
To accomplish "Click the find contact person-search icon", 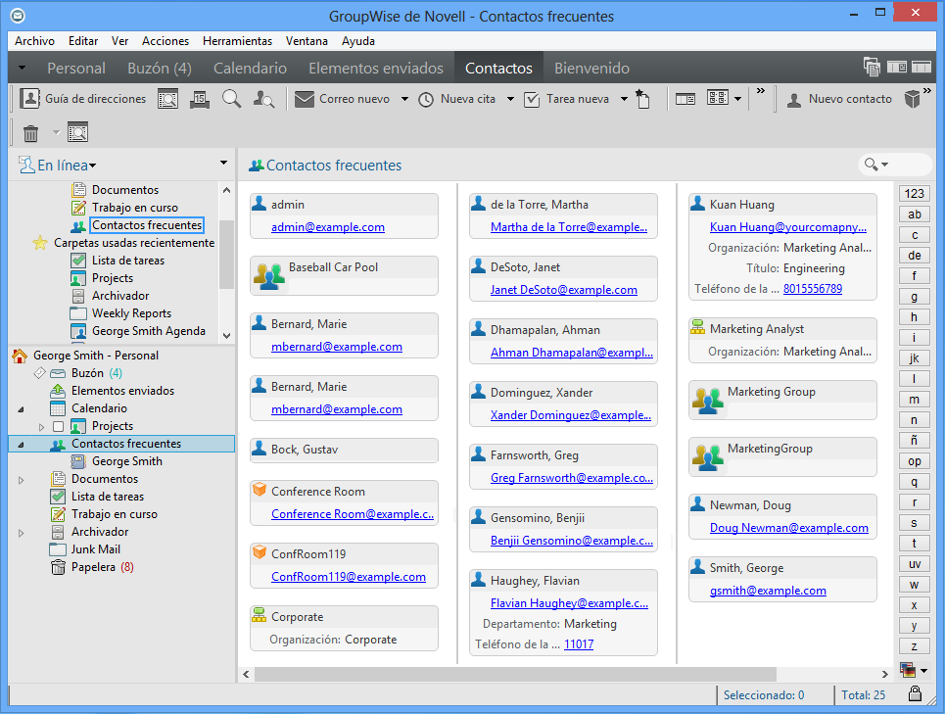I will tap(263, 99).
